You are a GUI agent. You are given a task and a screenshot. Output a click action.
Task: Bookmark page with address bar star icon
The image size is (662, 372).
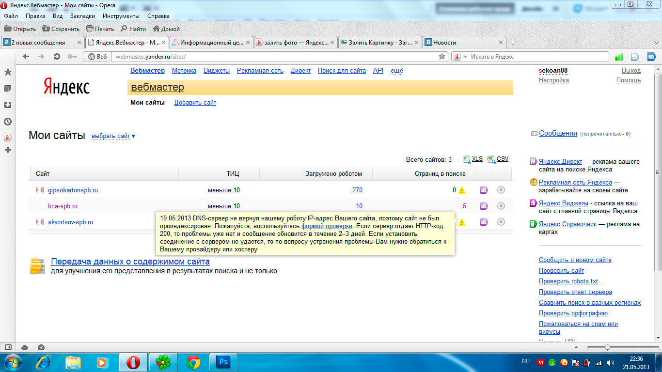(442, 57)
